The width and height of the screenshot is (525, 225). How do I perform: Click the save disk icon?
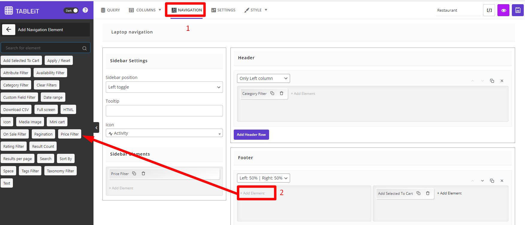click(518, 10)
